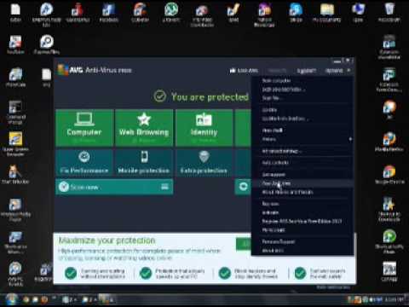Screen dimensions: 409x307
Task: Click second green checkmark in banner
Action: coord(146,273)
